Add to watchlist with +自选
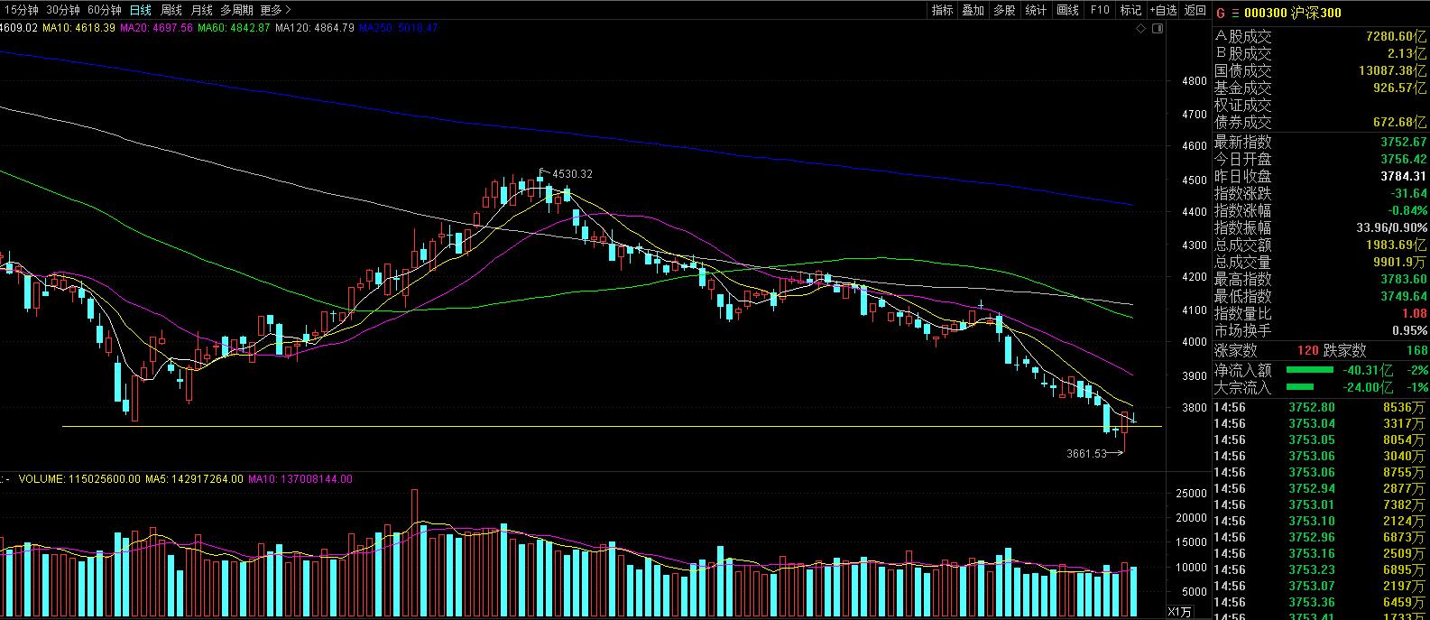Viewport: 1430px width, 620px height. pyautogui.click(x=1163, y=10)
